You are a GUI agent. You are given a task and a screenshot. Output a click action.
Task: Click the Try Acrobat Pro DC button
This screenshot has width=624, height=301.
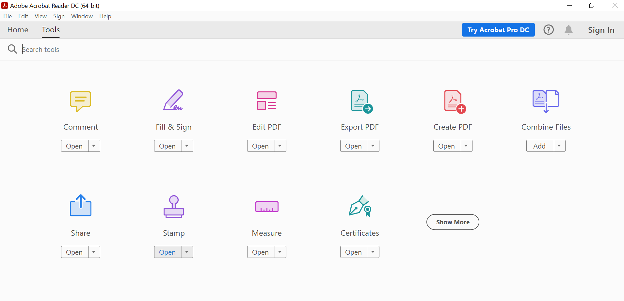click(x=498, y=30)
